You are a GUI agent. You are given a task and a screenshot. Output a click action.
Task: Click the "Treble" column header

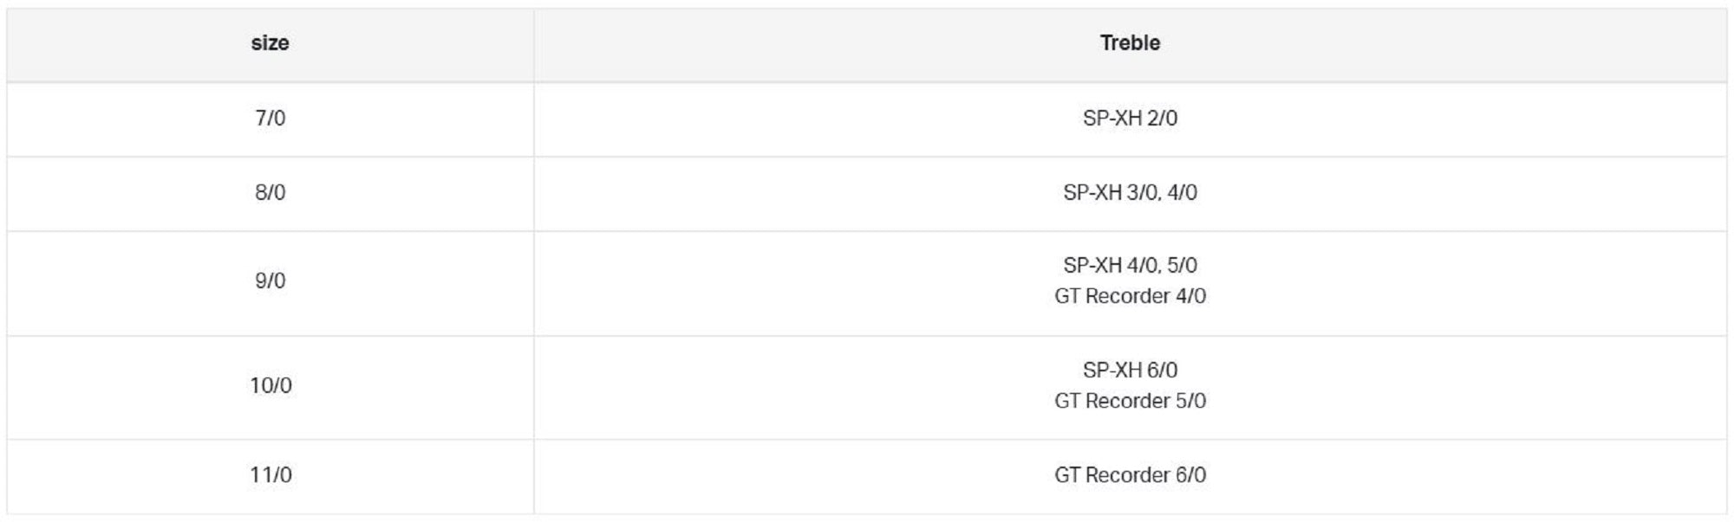1130,43
